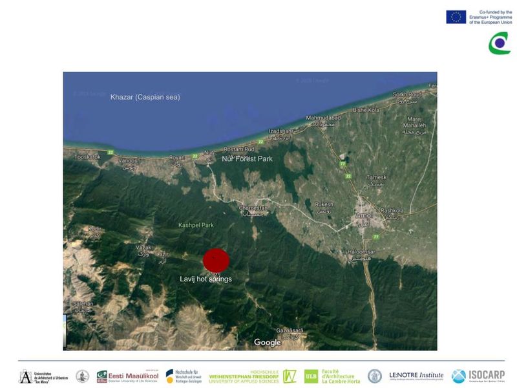The image size is (517, 388).
Task: Click the 'Bishe Kola' label
Action: pyautogui.click(x=366, y=110)
